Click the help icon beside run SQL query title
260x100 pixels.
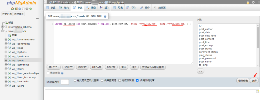105,16
